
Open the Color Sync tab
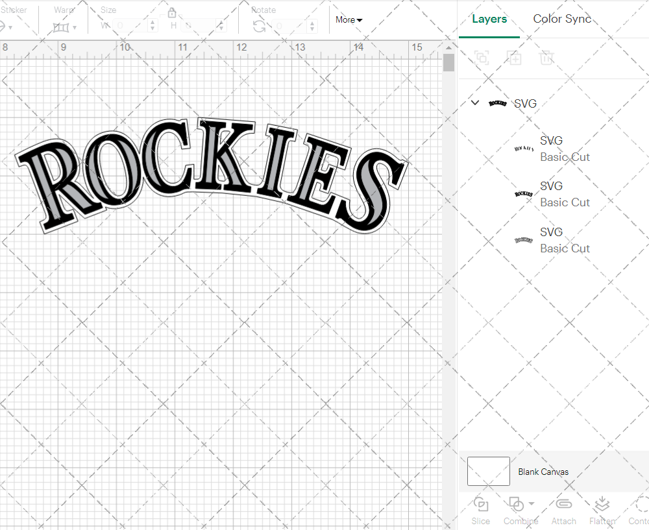562,19
